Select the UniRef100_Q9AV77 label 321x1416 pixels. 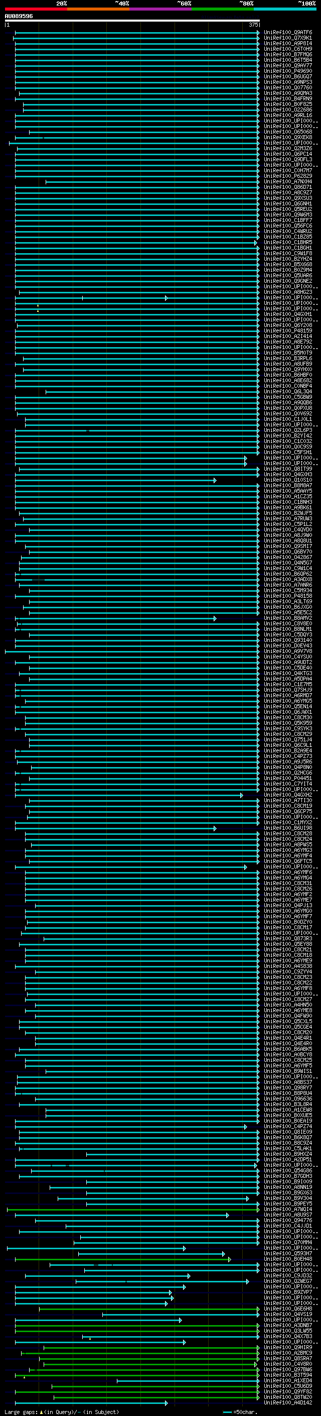[288, 65]
